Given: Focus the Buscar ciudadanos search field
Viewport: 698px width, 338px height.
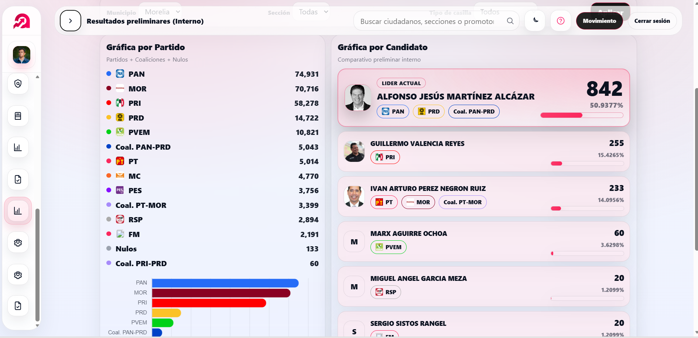Looking at the screenshot, I should (x=427, y=21).
